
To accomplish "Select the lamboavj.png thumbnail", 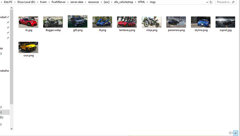I will (x=127, y=22).
